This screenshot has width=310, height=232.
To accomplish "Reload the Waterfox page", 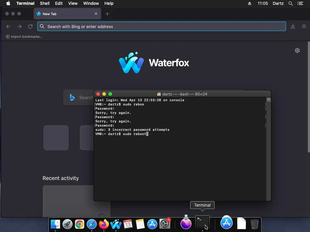I will (30, 27).
